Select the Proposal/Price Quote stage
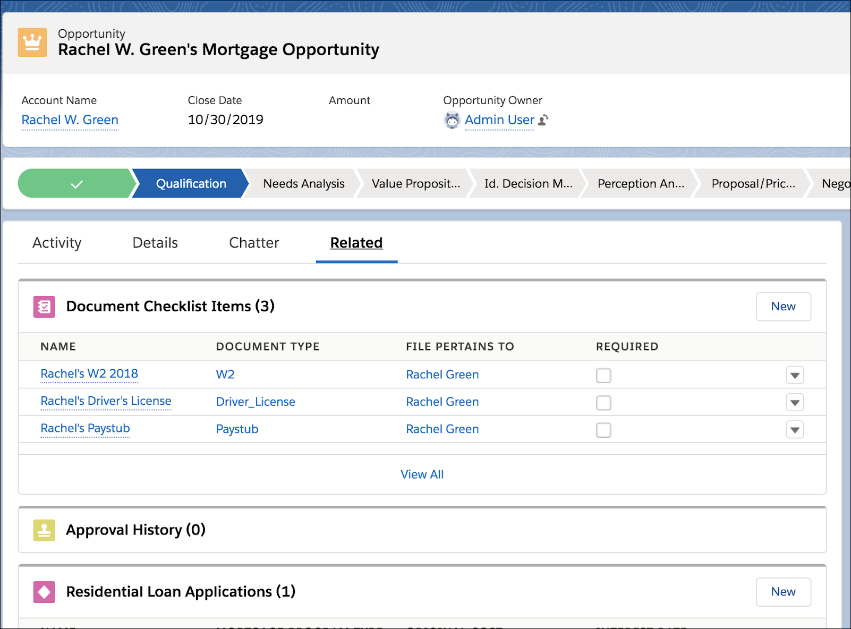The height and width of the screenshot is (629, 851). (753, 184)
